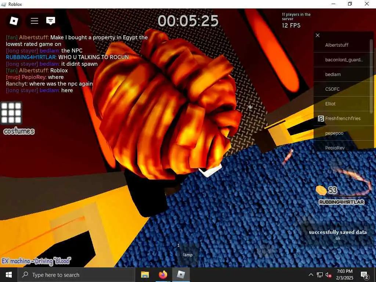Click the 12 FPS counter

[291, 25]
